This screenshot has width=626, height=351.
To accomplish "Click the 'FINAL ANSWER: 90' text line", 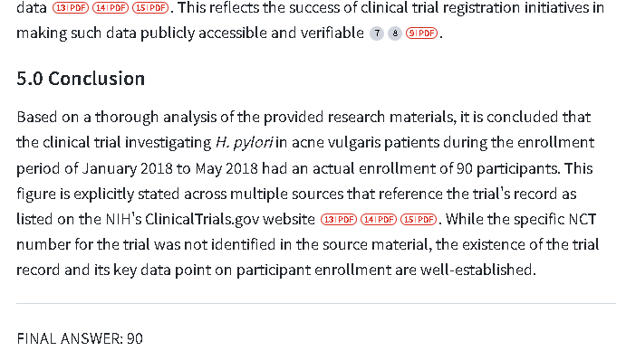I will (x=80, y=338).
